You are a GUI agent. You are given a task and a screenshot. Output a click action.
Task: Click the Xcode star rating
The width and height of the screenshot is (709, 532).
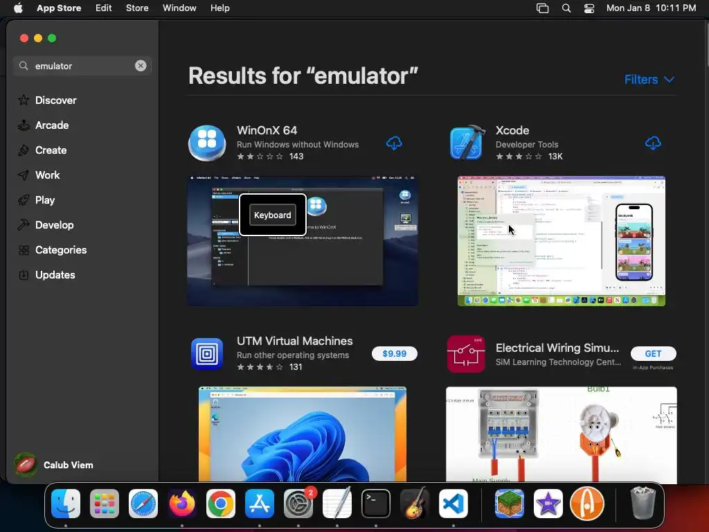[519, 157]
